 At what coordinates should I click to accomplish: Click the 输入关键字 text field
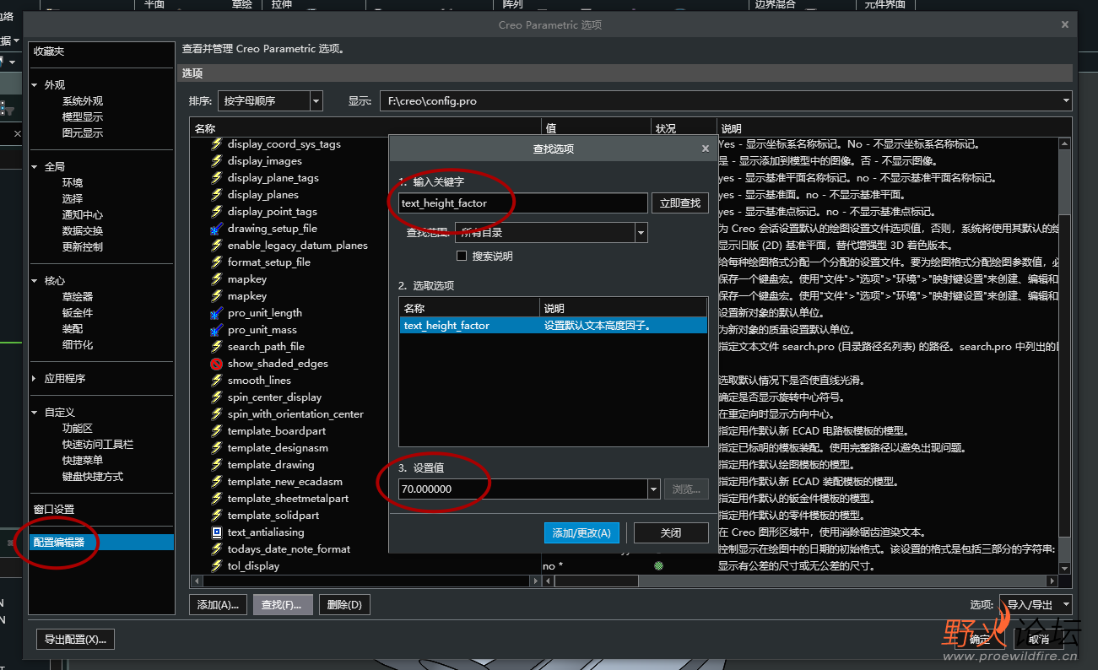tap(523, 203)
